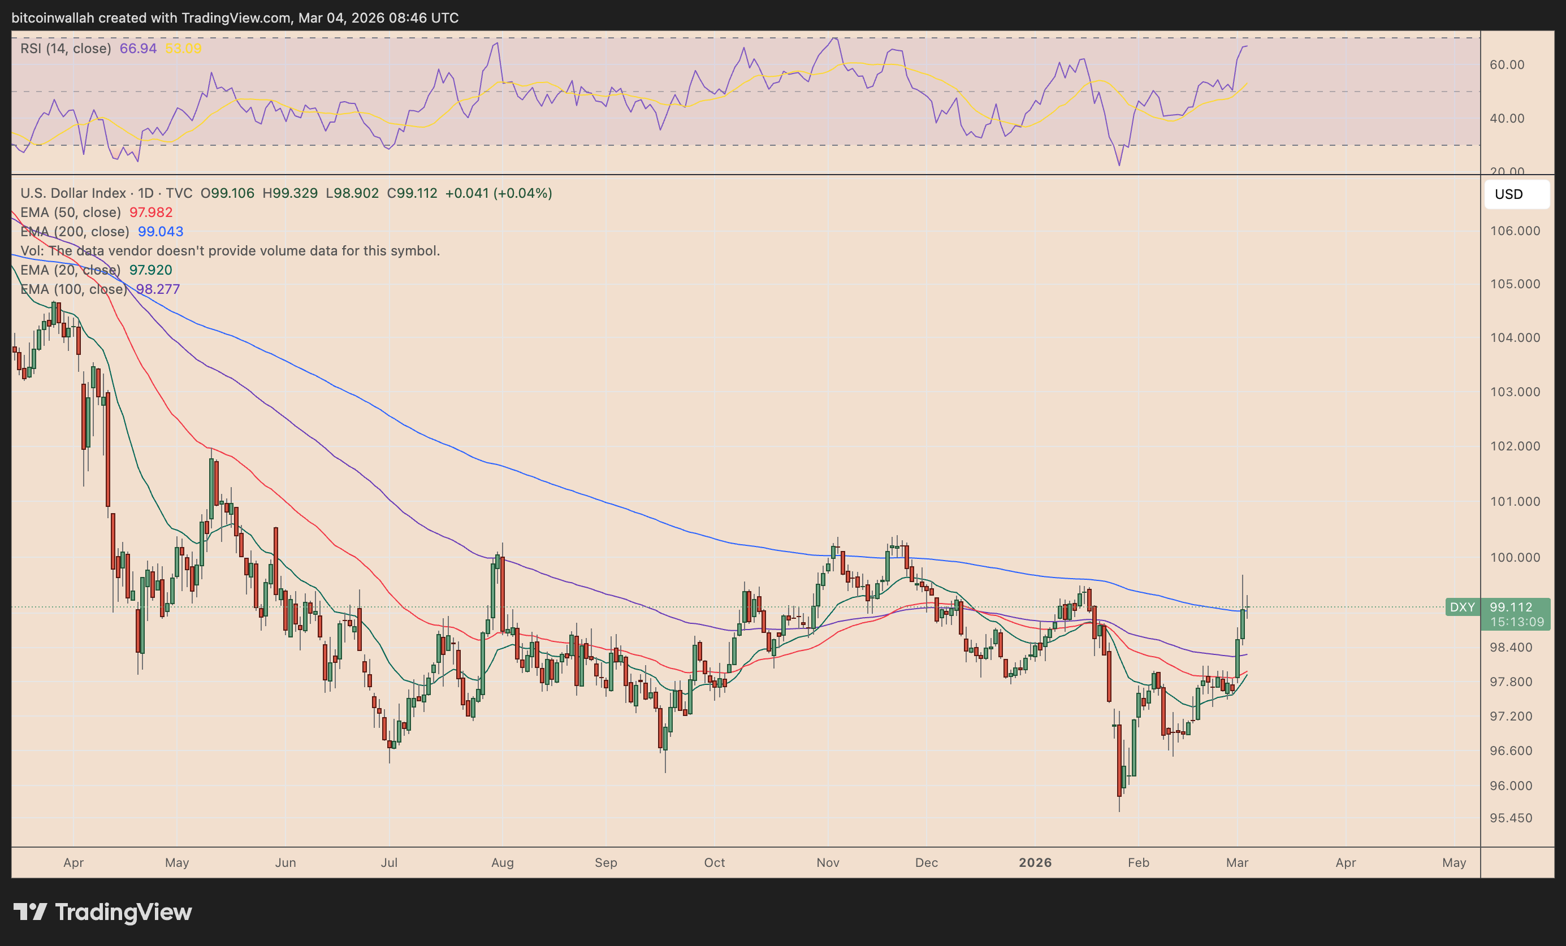Screen dimensions: 1566x946
Task: Click the 15:13:09 bar countdown timer
Action: (x=1516, y=622)
